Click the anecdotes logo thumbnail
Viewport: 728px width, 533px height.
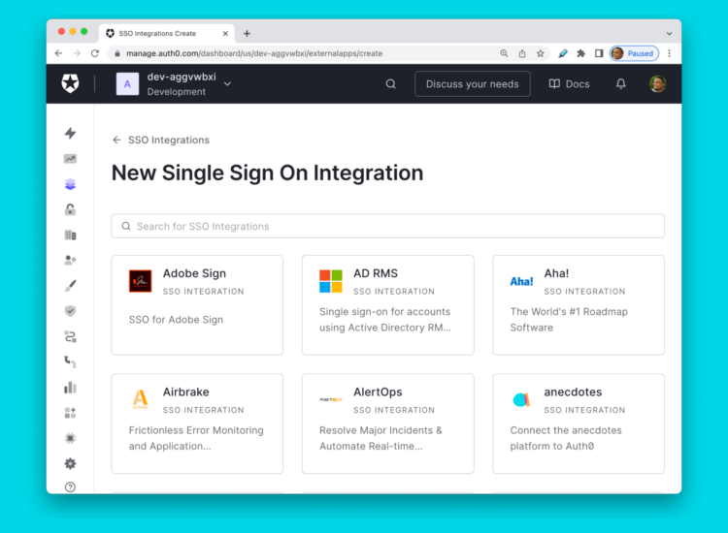click(521, 399)
